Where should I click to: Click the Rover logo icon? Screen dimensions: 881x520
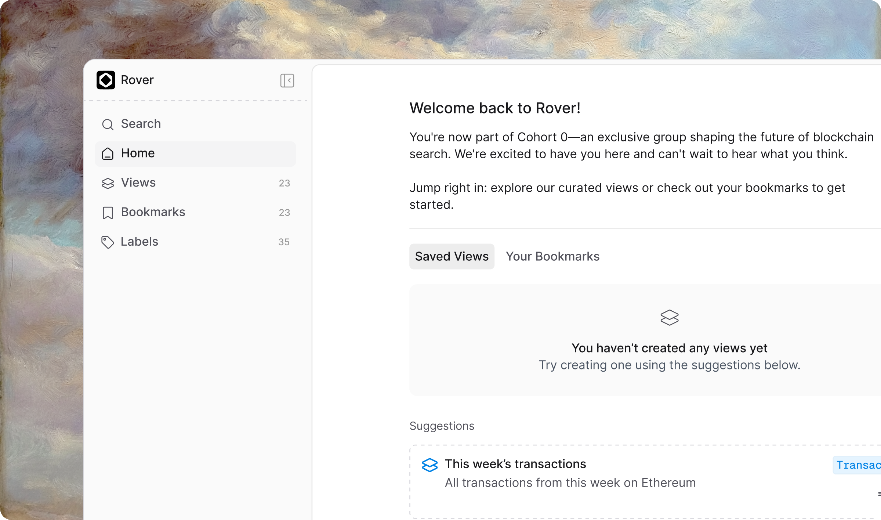click(106, 80)
